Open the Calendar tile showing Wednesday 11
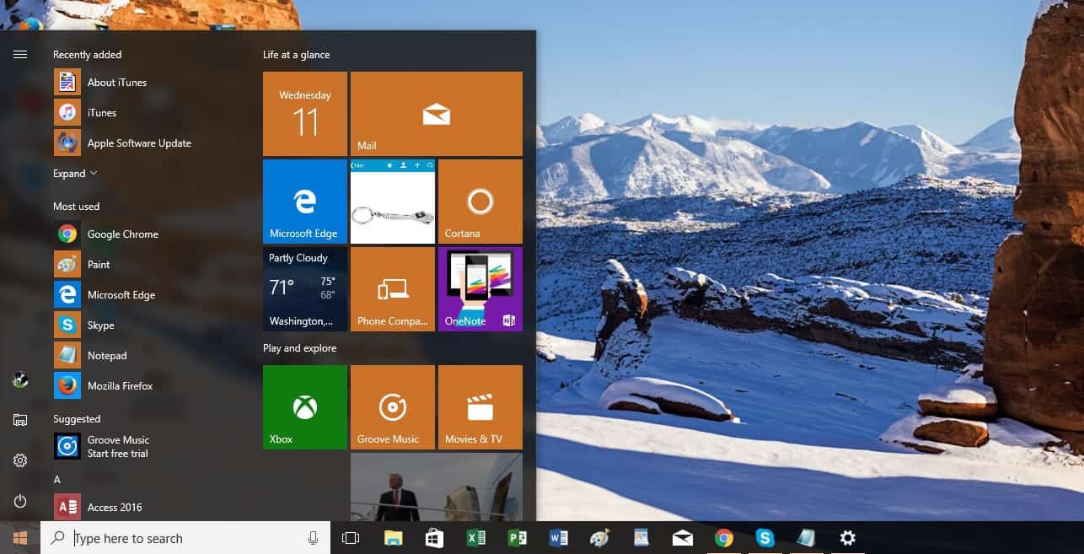Image resolution: width=1084 pixels, height=554 pixels. coord(305,114)
